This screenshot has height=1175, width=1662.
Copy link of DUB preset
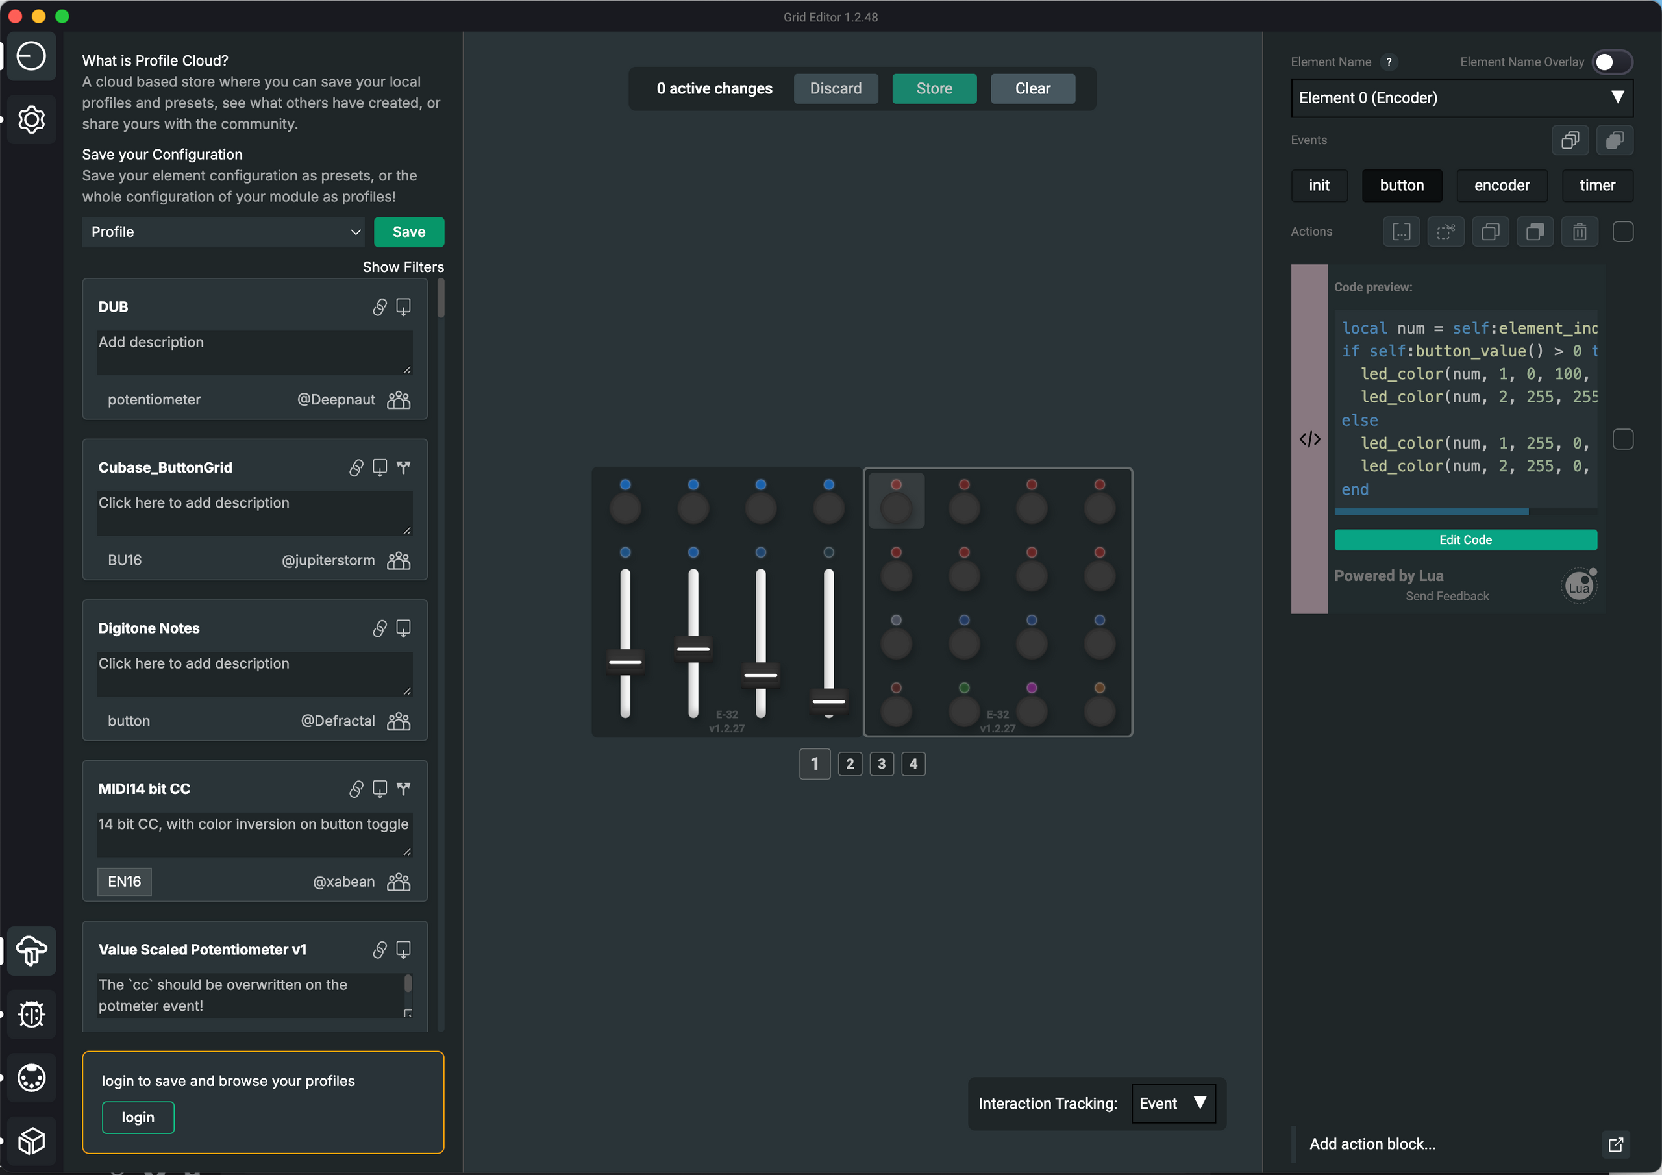(x=379, y=307)
